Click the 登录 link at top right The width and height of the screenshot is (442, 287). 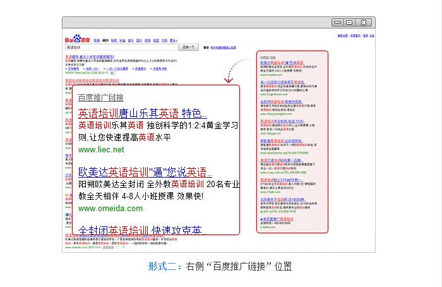point(366,36)
